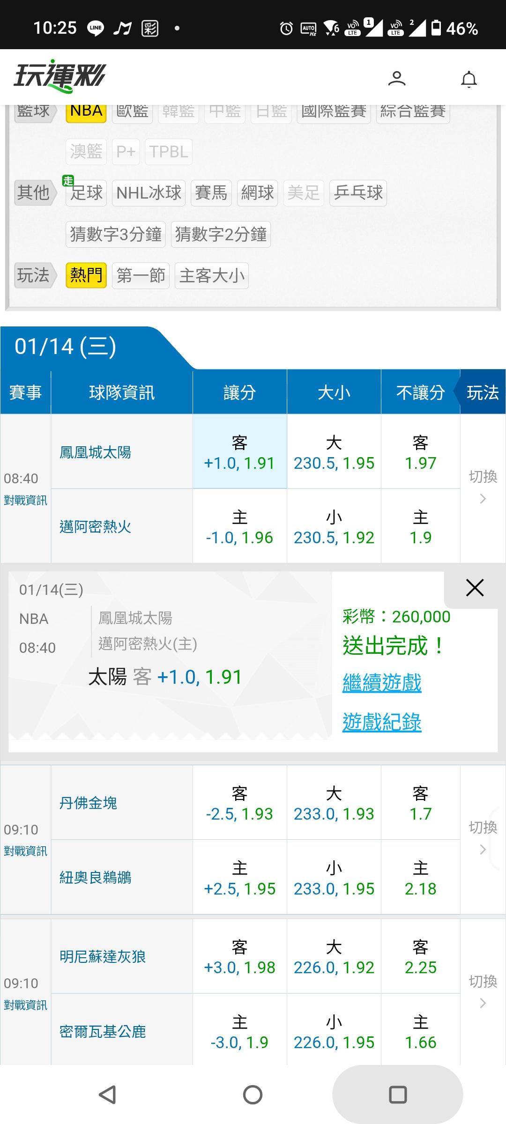Choose 網球 sport
506x1124 pixels.
(x=258, y=193)
